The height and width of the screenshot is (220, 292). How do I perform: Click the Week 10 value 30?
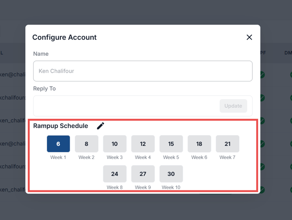click(171, 174)
